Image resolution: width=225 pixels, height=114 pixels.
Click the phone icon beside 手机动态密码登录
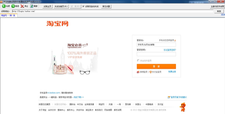click(175, 40)
